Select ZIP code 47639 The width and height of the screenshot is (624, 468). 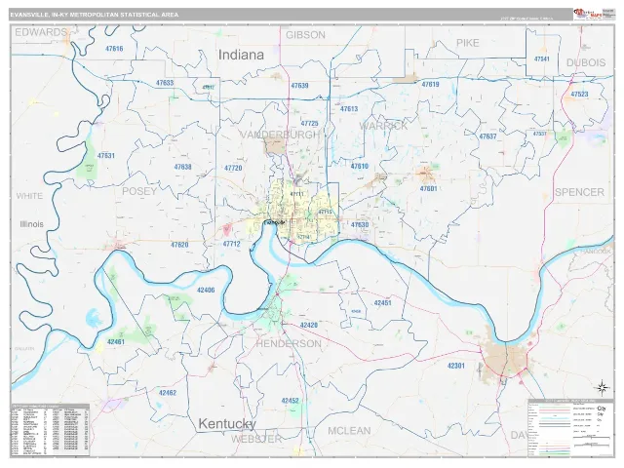pyautogui.click(x=299, y=86)
